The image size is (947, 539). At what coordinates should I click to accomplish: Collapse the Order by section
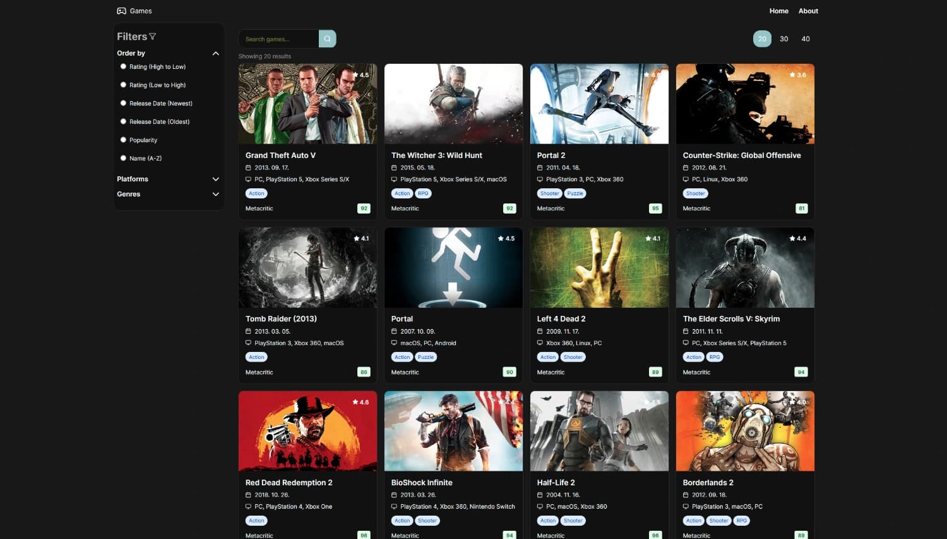(x=215, y=53)
